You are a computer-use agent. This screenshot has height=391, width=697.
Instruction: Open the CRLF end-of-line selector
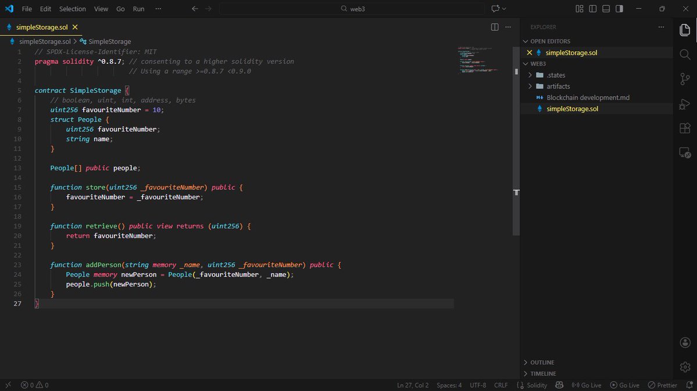(501, 385)
